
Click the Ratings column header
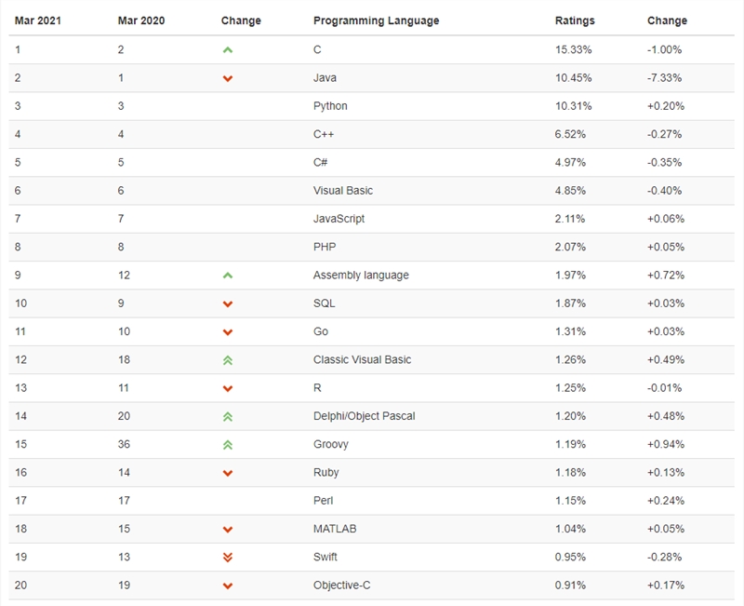pos(575,20)
